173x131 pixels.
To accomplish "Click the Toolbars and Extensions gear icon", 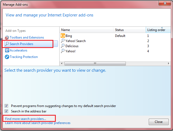I will click(7, 37).
